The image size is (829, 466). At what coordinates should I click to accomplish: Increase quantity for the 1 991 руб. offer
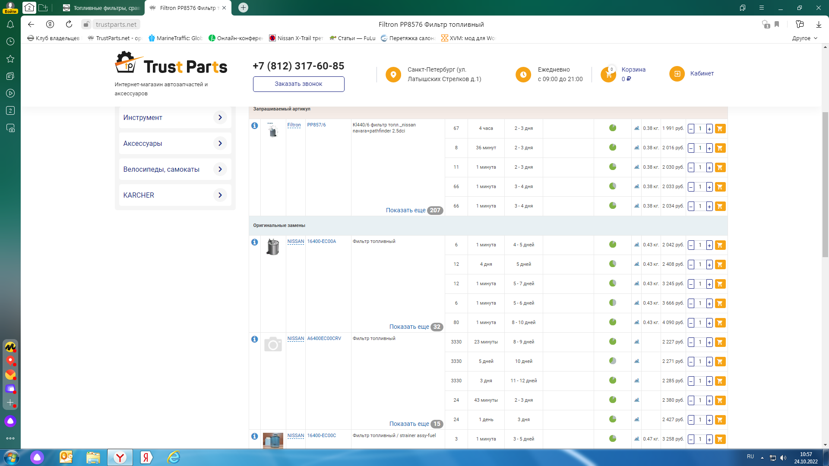(709, 129)
